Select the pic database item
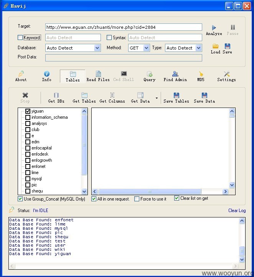Viewport: 254px width, 277px height. point(34,185)
